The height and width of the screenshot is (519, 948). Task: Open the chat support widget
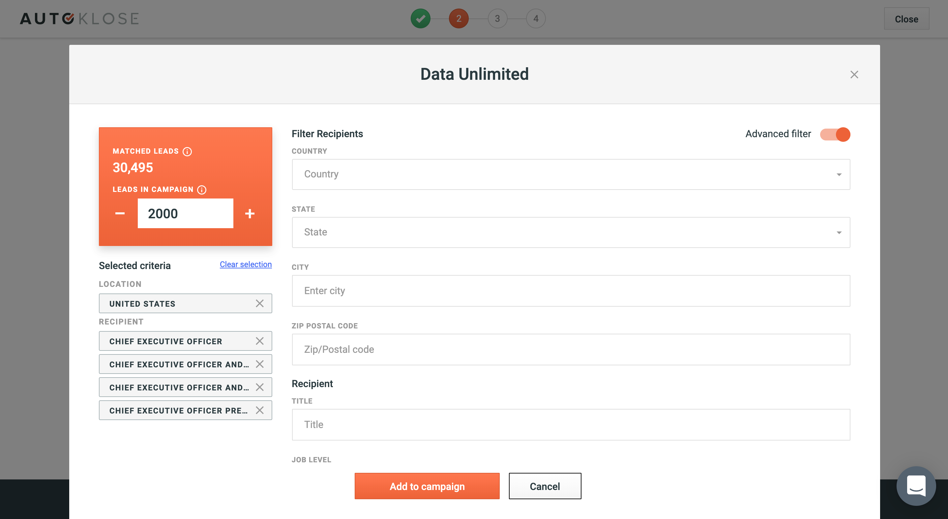click(916, 485)
